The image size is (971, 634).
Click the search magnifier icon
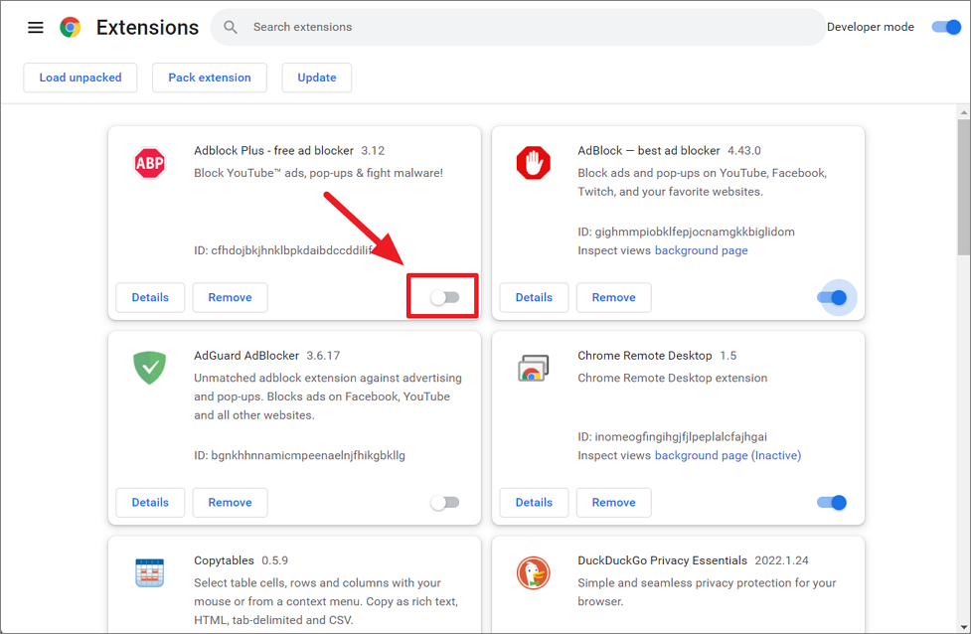[x=231, y=28]
